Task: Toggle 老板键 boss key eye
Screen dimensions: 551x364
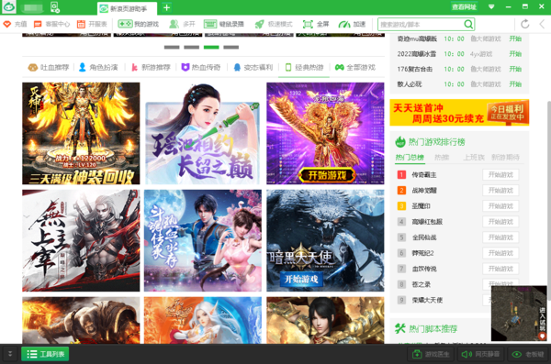Action: click(527, 354)
